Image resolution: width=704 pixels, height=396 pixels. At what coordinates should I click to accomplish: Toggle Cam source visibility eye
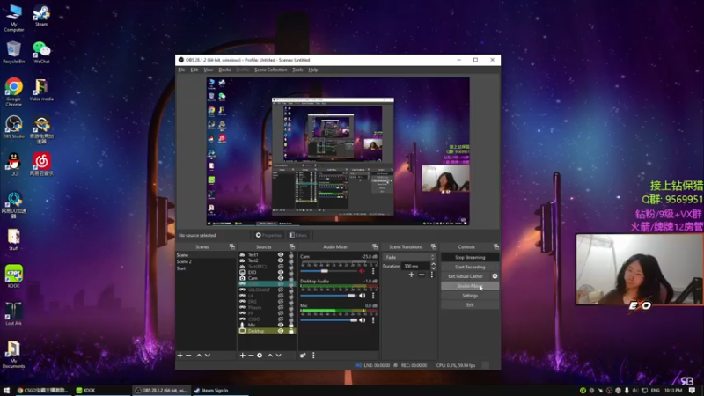pos(281,278)
